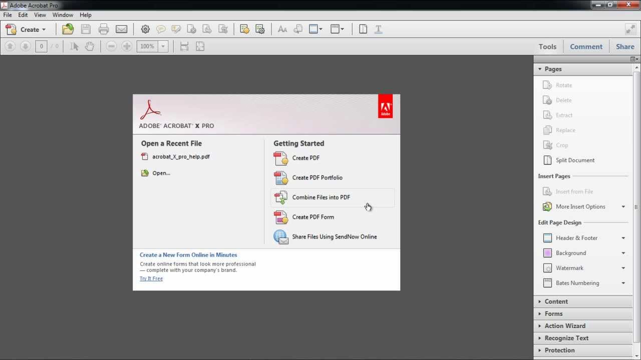Switch to the Comment pane tab
Viewport: 641px width, 360px height.
(x=586, y=46)
